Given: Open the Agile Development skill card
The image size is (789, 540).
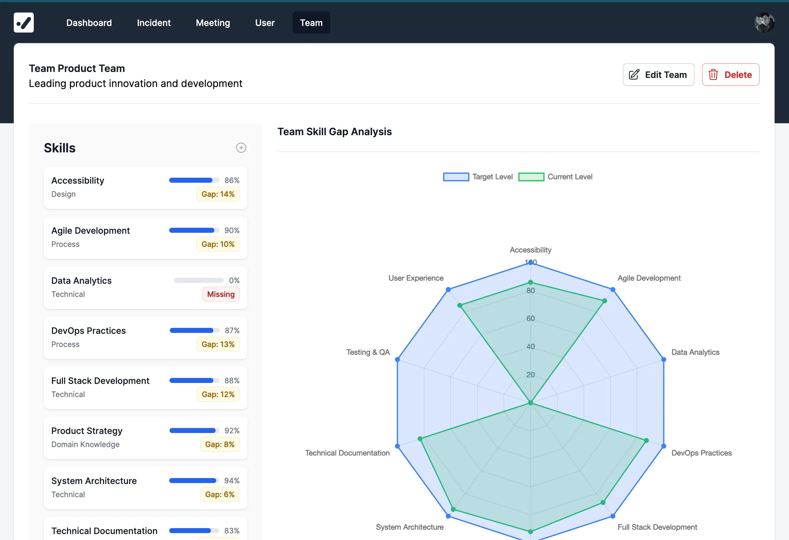Looking at the screenshot, I should click(146, 238).
